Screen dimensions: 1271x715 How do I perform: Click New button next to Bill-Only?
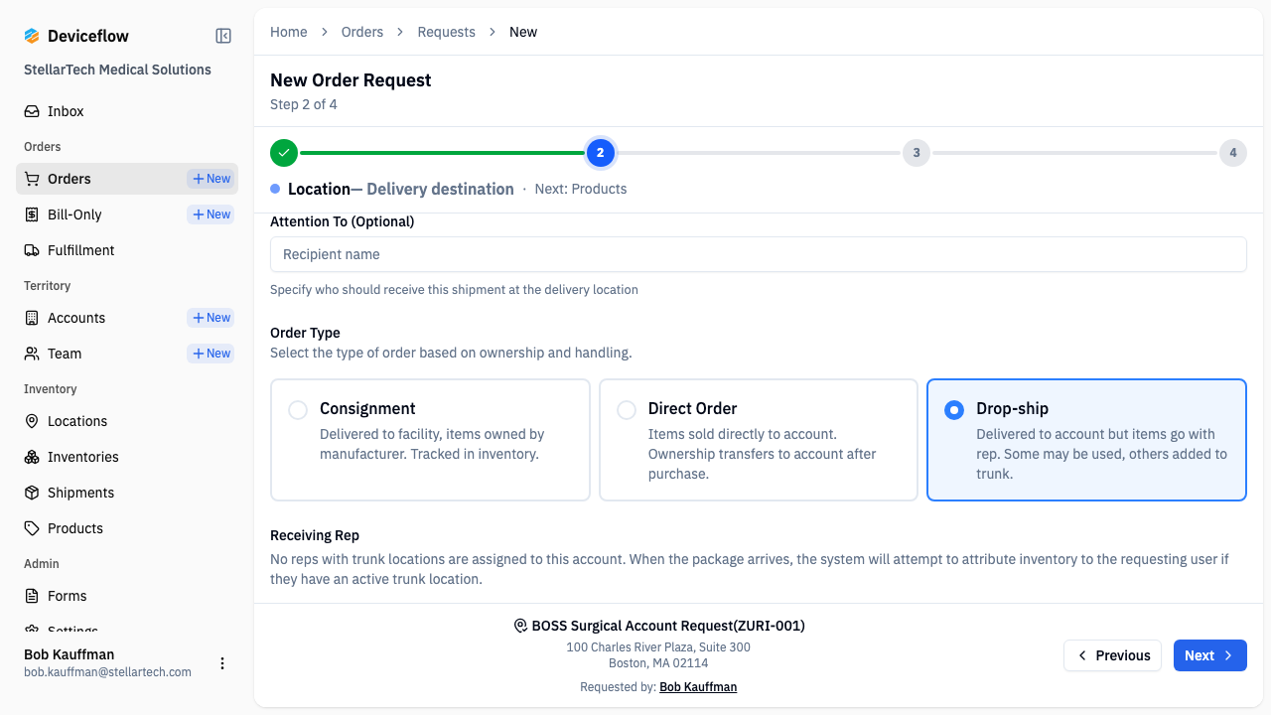click(x=211, y=214)
